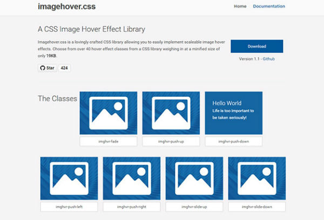This screenshot has height=220, width=324.
Task: Click the imghvr-fade class label
Action: coord(109,141)
